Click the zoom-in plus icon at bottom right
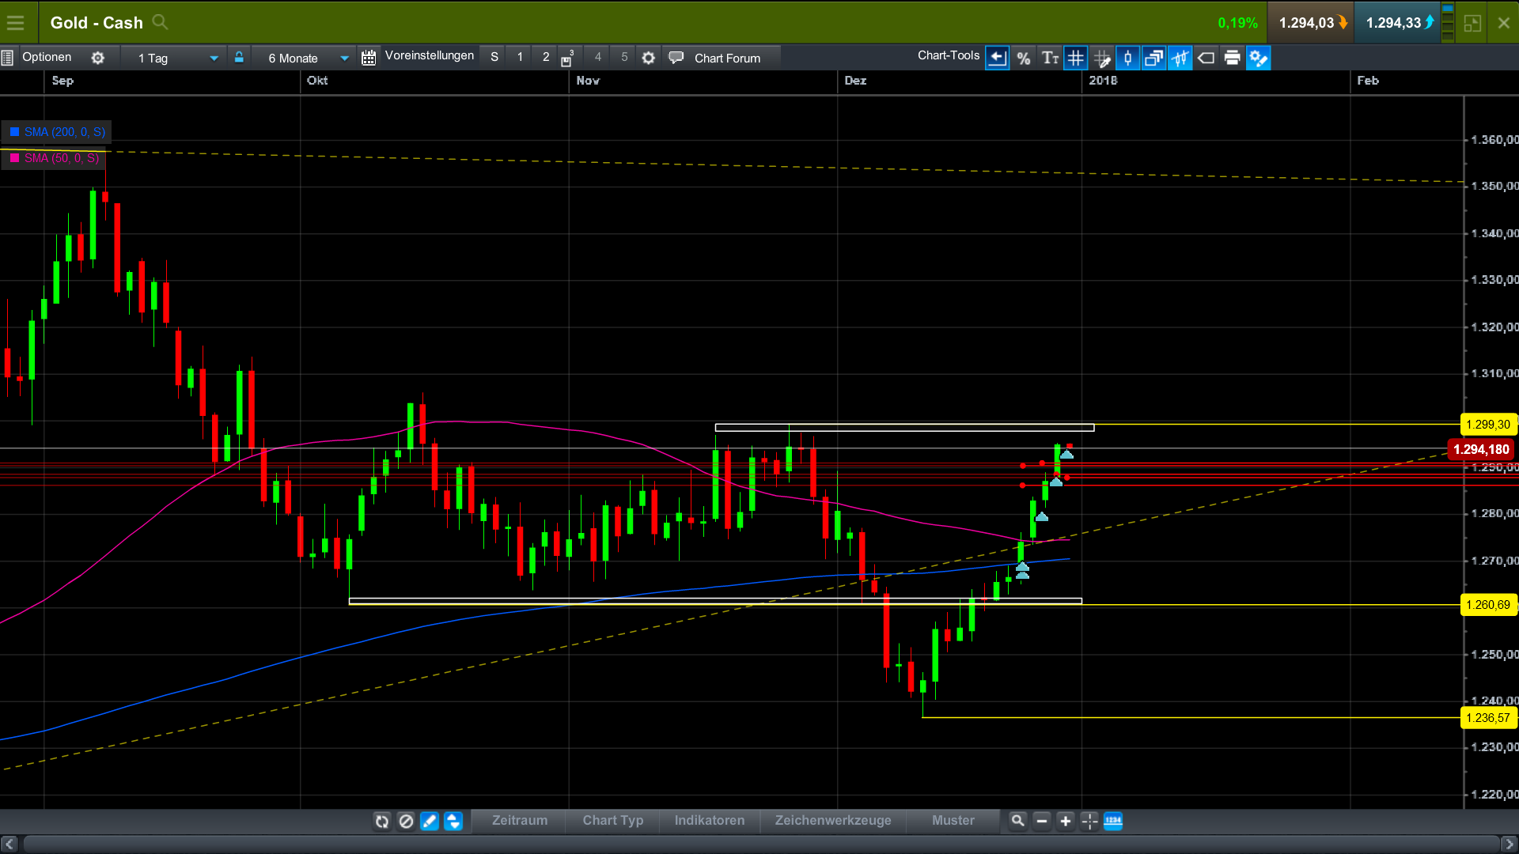This screenshot has width=1519, height=854. click(x=1066, y=822)
